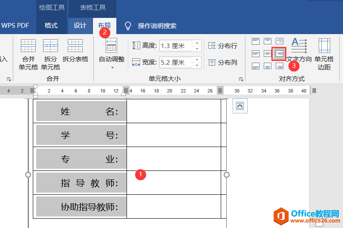Select the align top right icon
This screenshot has width=343, height=228.
click(280, 41)
